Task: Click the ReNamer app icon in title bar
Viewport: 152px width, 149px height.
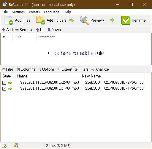Action: pos(5,4)
